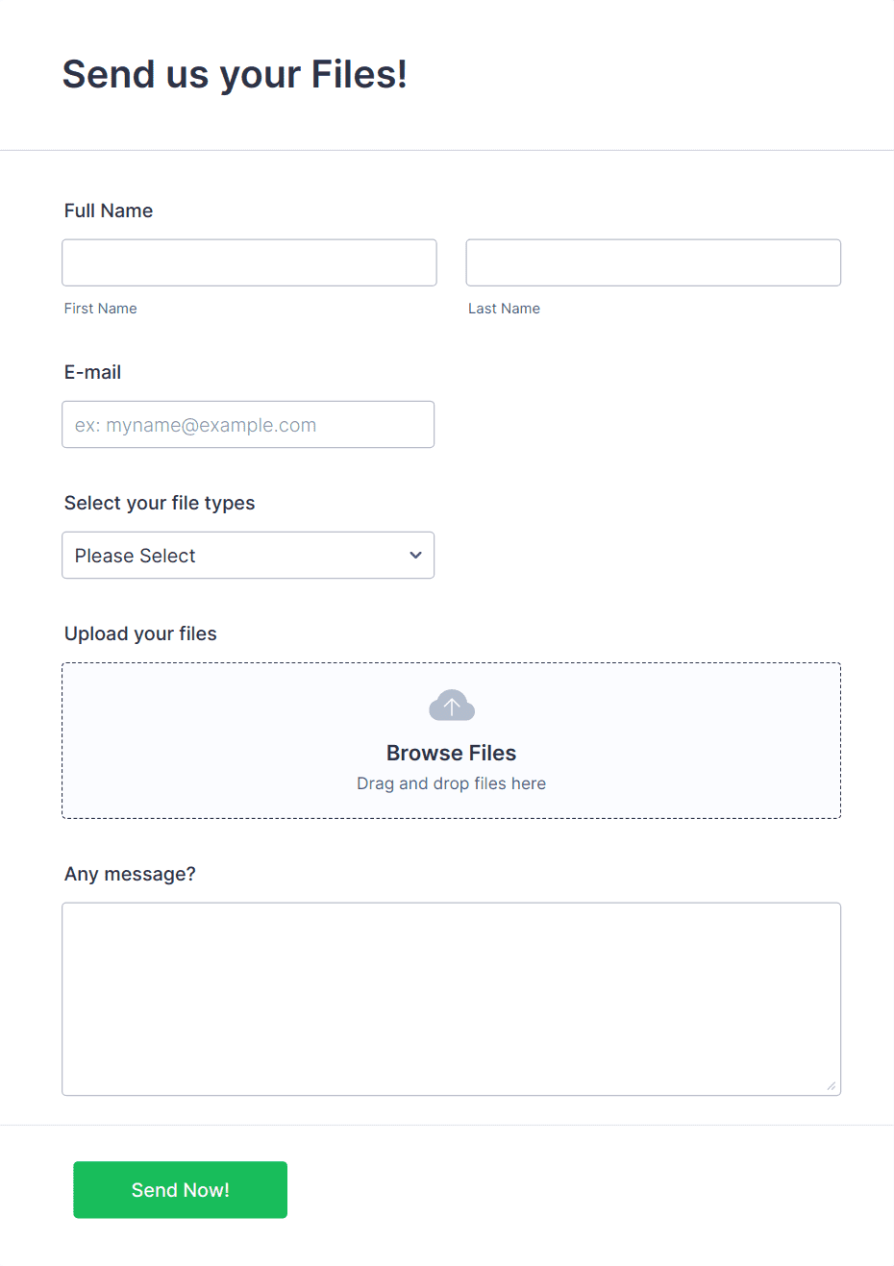Screen dimensions: 894x1266
Task: Select the Last Name input field
Action: pos(653,262)
